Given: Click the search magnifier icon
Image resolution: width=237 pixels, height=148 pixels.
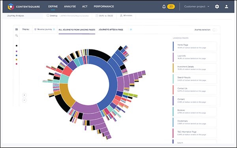Looking at the screenshot, I should (x=17, y=36).
